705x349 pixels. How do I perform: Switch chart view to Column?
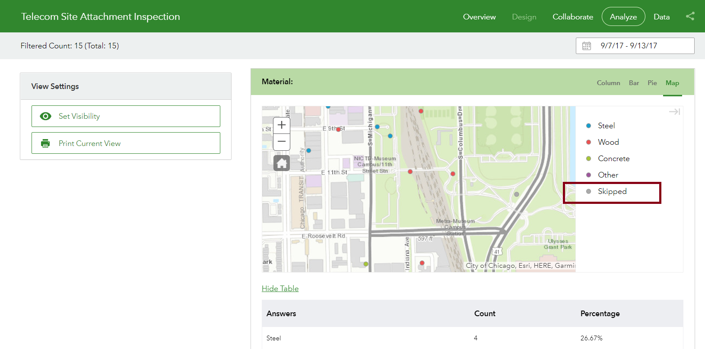[x=608, y=83]
